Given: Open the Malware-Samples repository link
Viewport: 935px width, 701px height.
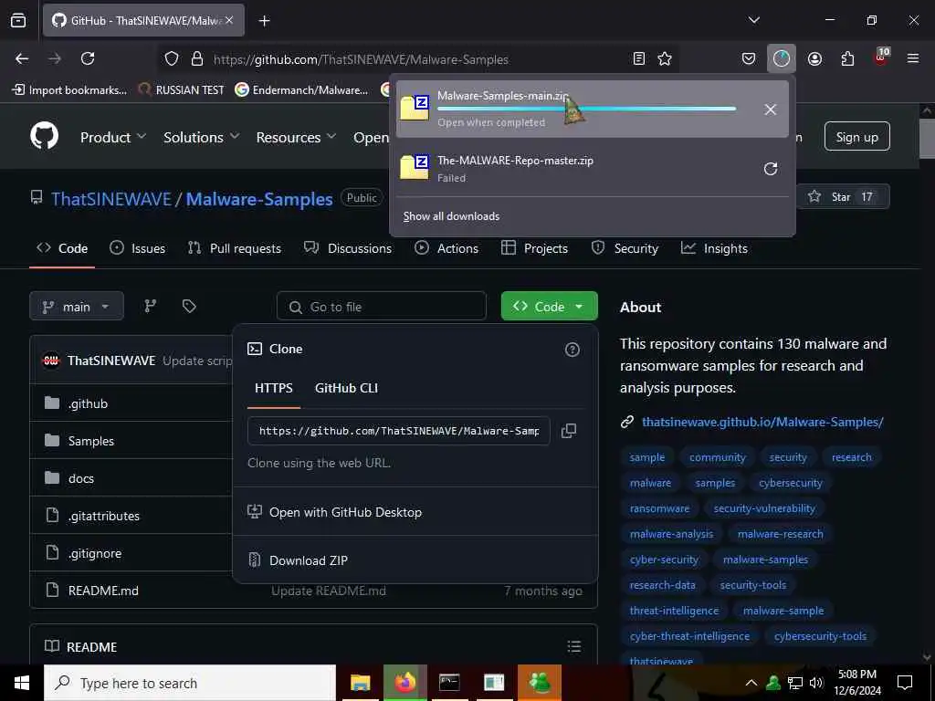Looking at the screenshot, I should [x=259, y=199].
